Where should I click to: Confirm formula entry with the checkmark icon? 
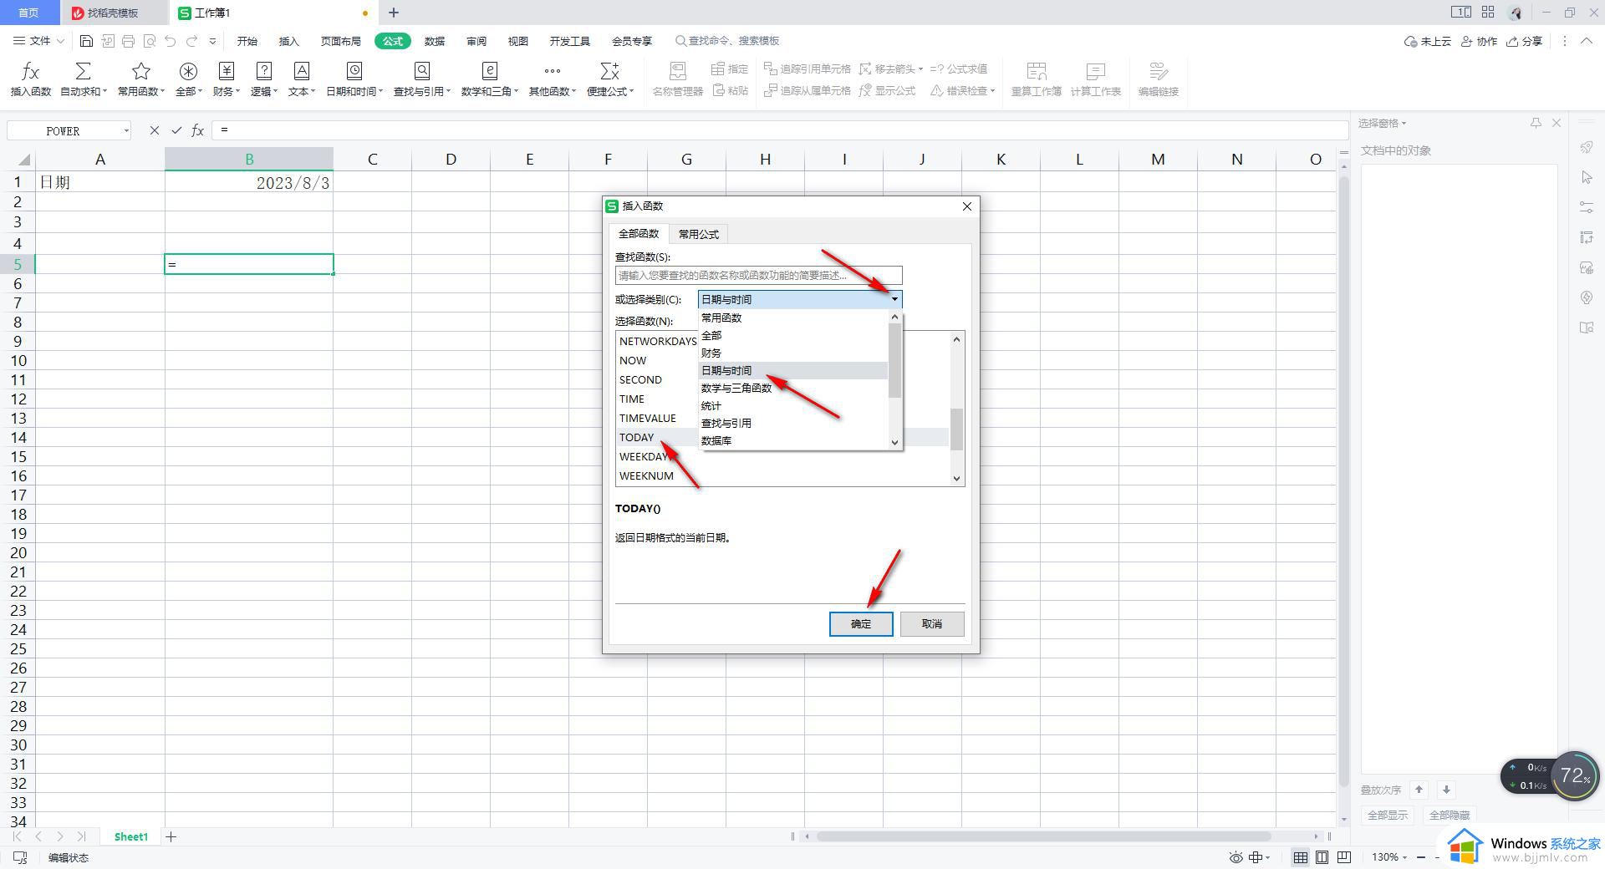click(176, 130)
